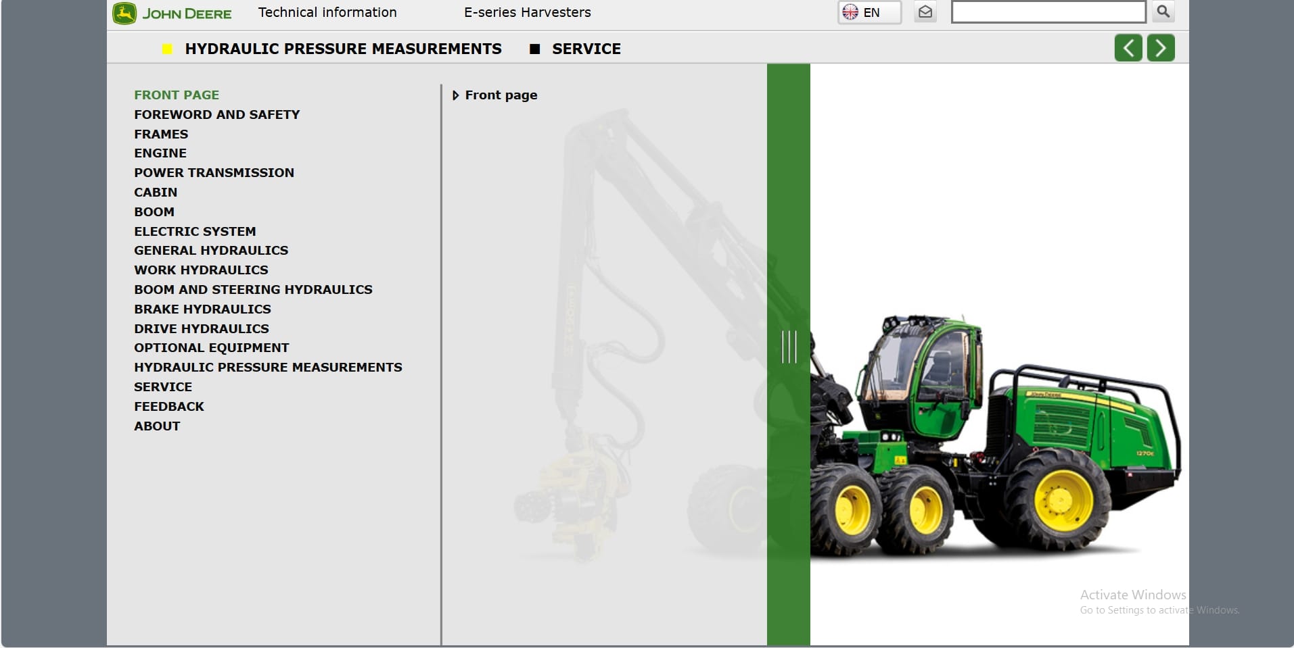The image size is (1294, 648).
Task: Select the BOOM AND STEERING HYDRAULICS chapter
Action: click(253, 289)
